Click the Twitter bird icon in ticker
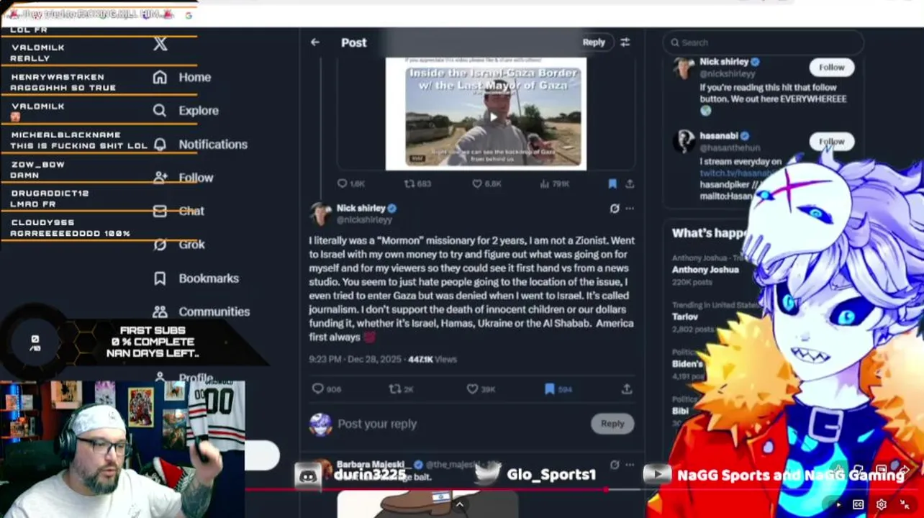The image size is (924, 518). (488, 474)
